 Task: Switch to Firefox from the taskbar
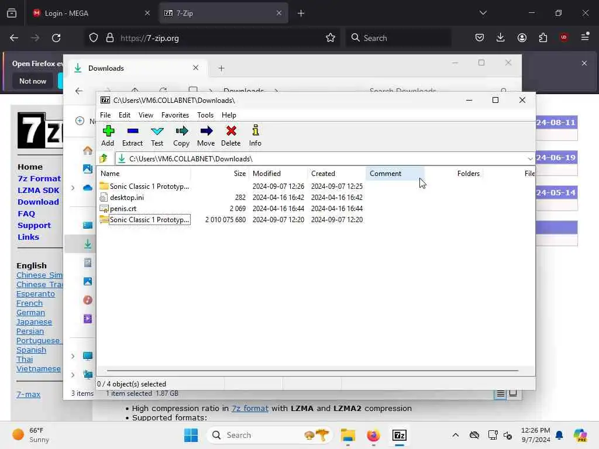click(373, 435)
